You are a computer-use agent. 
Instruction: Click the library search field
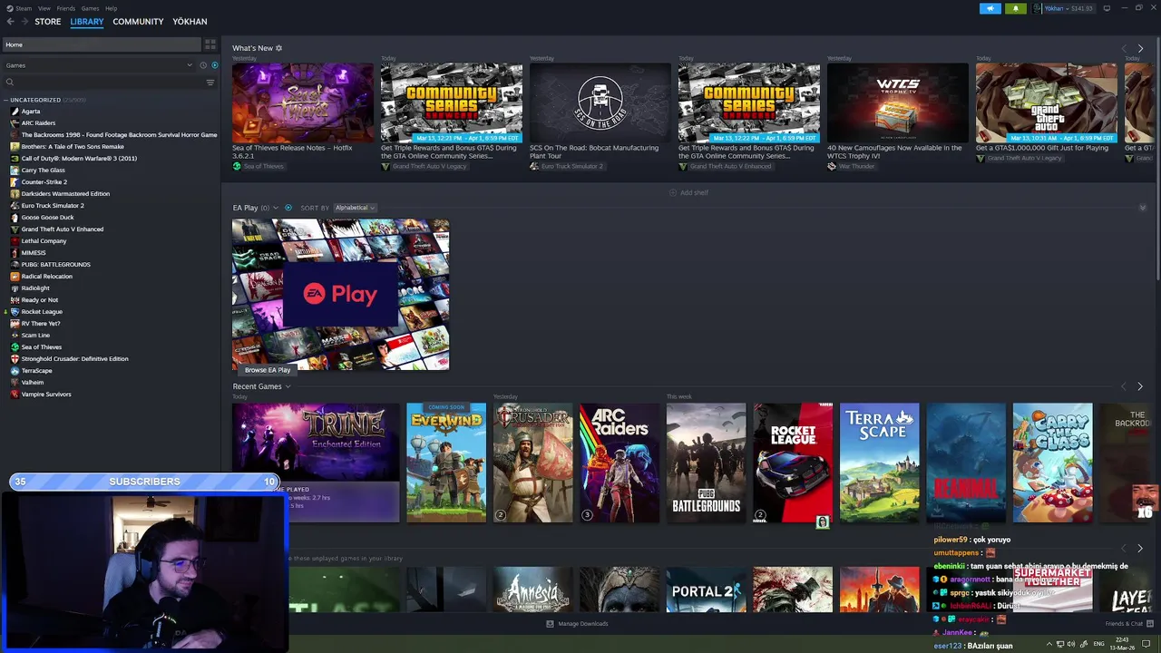tap(109, 83)
